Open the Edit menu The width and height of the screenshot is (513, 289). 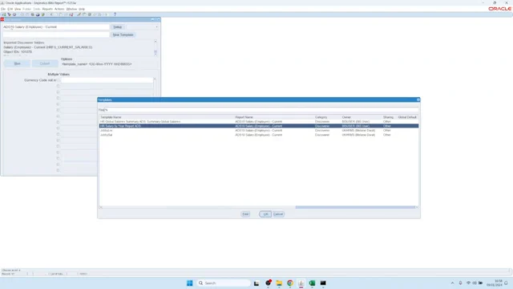point(10,9)
